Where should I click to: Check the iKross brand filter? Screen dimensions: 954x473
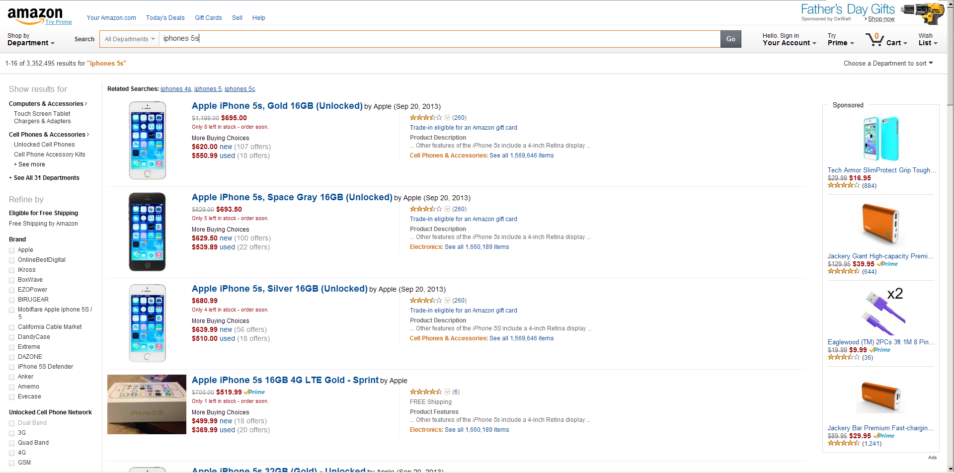12,270
